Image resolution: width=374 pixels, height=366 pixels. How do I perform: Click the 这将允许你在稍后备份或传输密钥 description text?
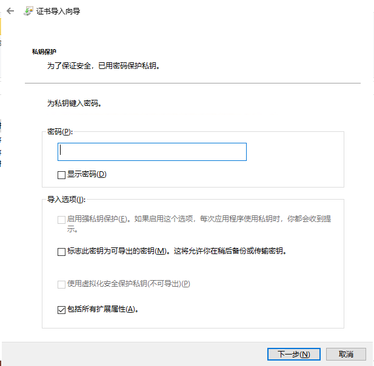(228, 251)
